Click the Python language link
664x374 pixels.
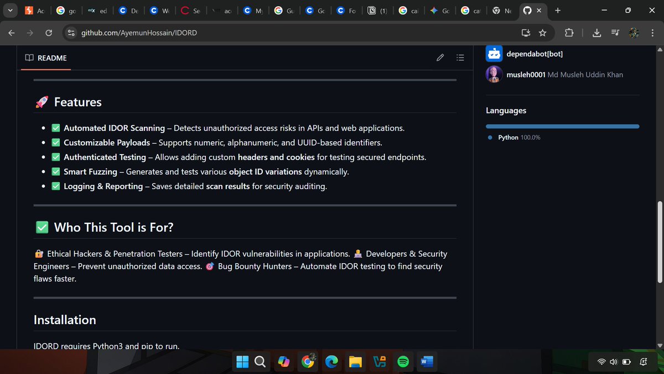[507, 137]
